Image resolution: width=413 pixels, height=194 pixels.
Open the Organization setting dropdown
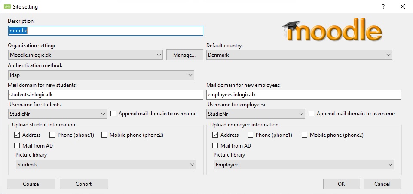click(85, 55)
